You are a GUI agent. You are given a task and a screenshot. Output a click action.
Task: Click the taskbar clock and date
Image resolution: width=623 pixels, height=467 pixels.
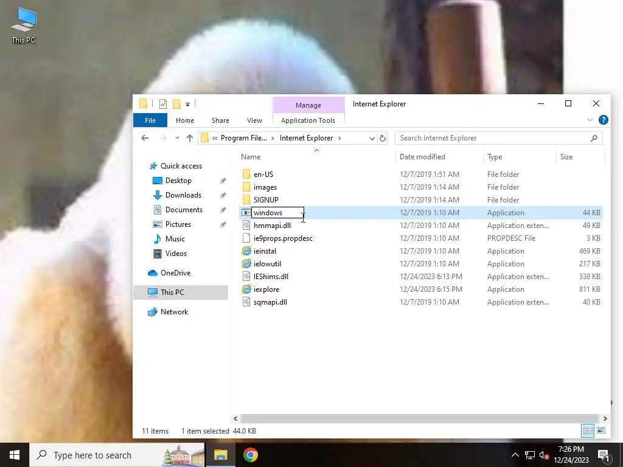pyautogui.click(x=571, y=455)
